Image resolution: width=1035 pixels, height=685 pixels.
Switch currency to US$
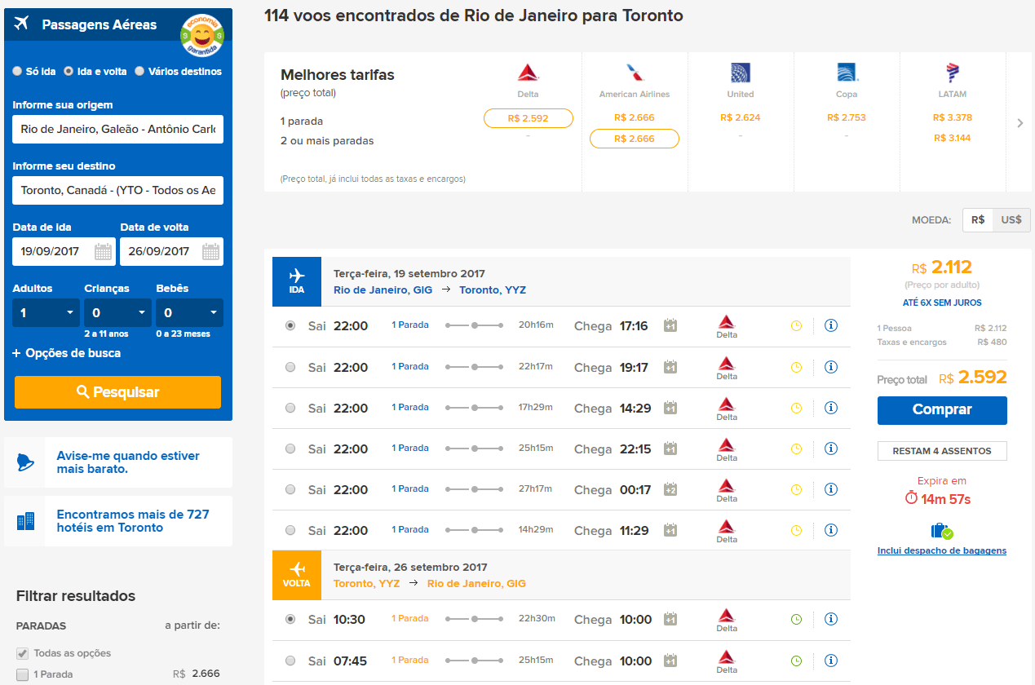pyautogui.click(x=1011, y=220)
